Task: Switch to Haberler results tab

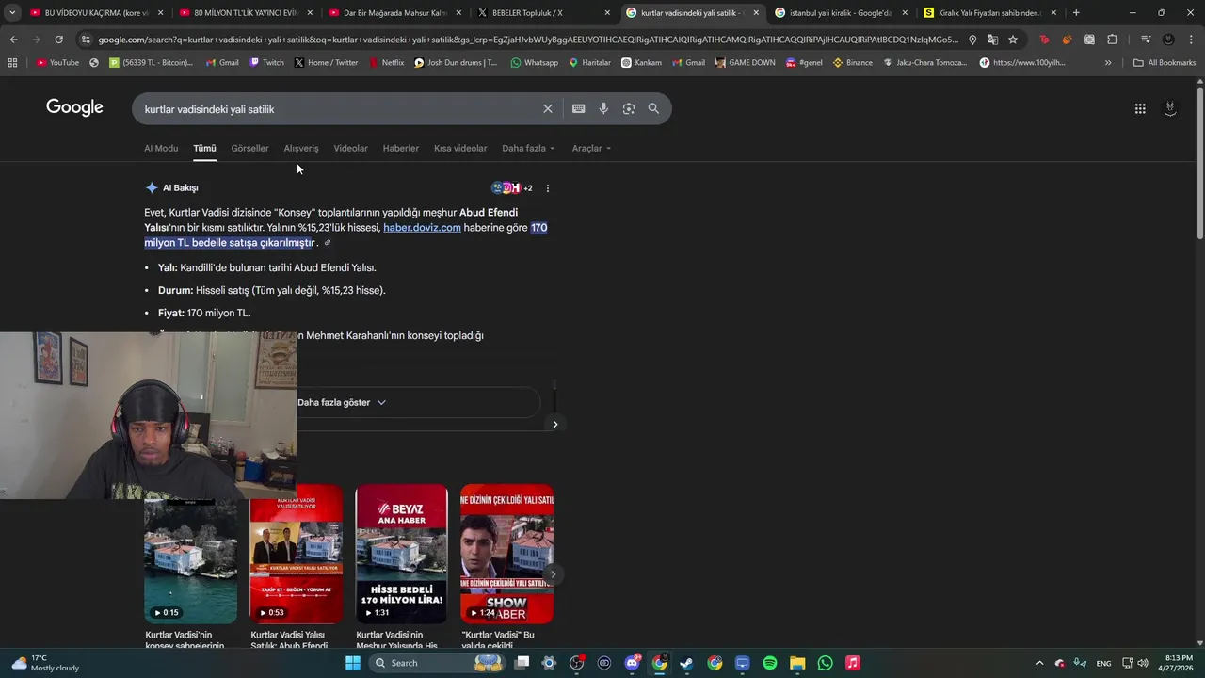Action: click(400, 148)
